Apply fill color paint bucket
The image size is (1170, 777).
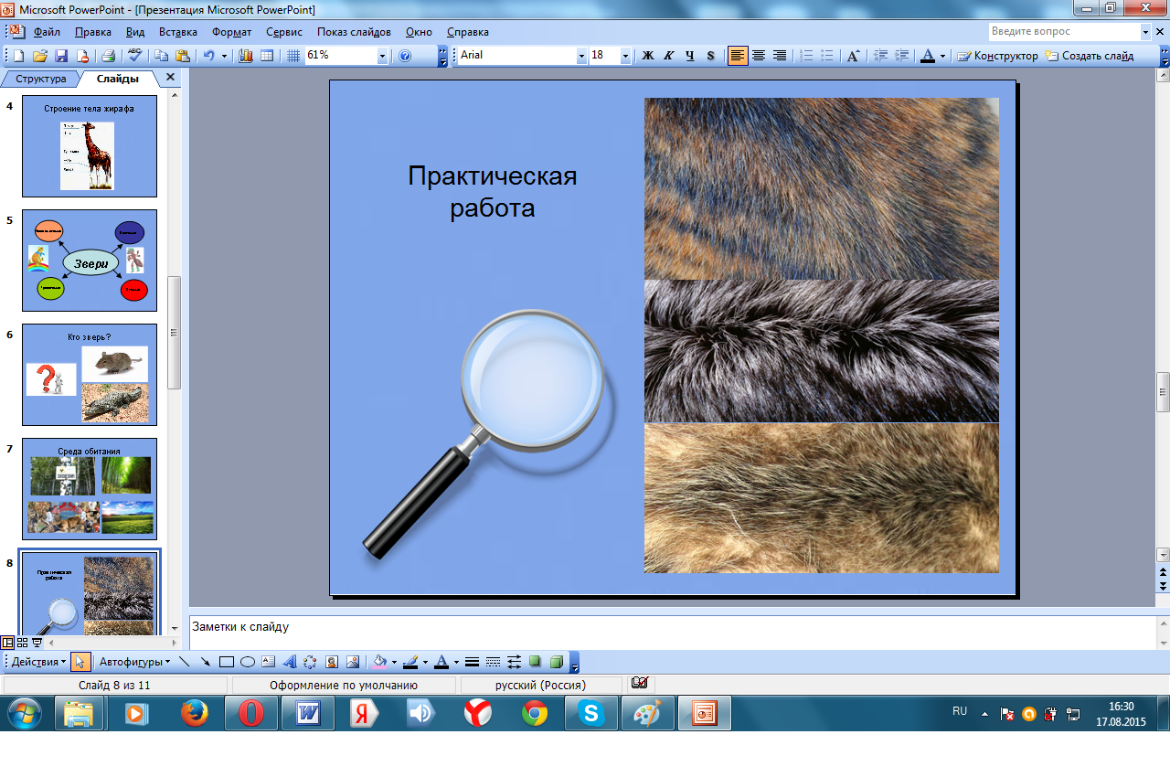381,662
